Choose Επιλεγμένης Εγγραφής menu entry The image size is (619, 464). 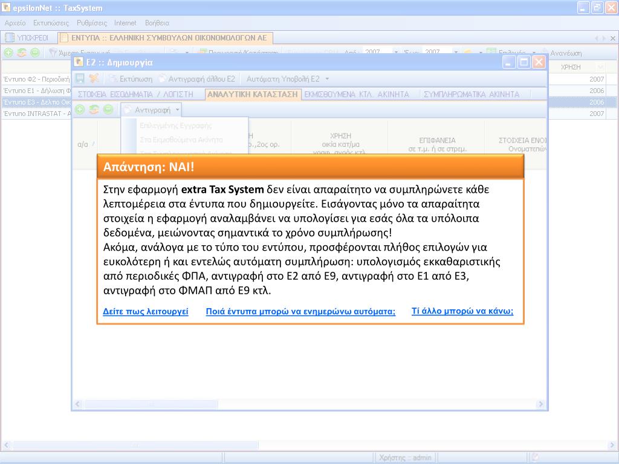coord(176,126)
